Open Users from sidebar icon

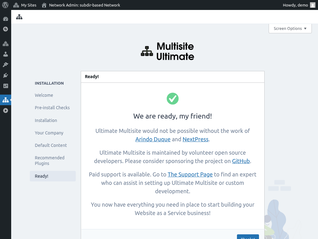pos(6,54)
